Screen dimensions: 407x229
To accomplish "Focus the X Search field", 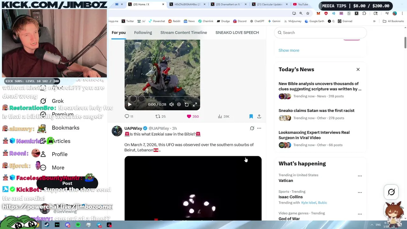I will click(x=321, y=32).
